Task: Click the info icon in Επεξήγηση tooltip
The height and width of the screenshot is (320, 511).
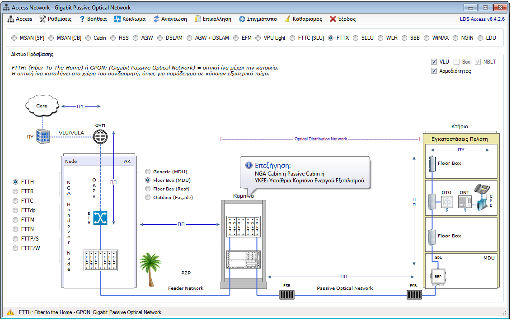Action: click(x=248, y=165)
